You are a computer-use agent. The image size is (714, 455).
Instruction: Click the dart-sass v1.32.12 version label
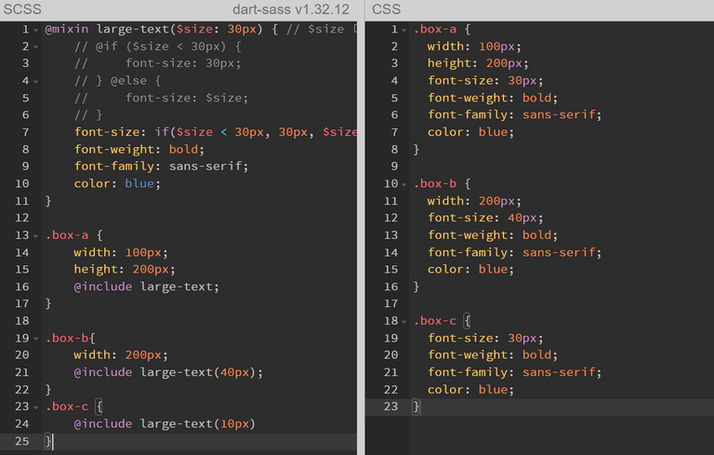290,9
